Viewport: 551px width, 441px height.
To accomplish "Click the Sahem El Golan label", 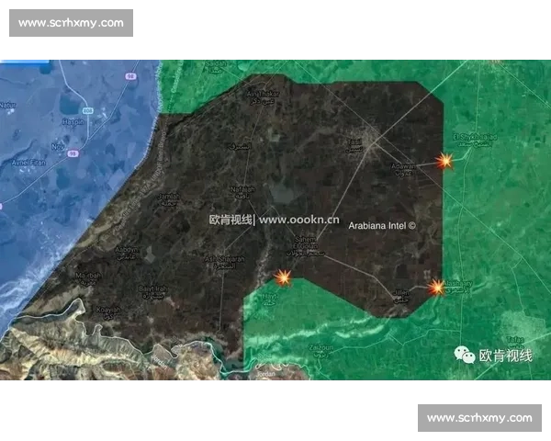I will pyautogui.click(x=305, y=246).
